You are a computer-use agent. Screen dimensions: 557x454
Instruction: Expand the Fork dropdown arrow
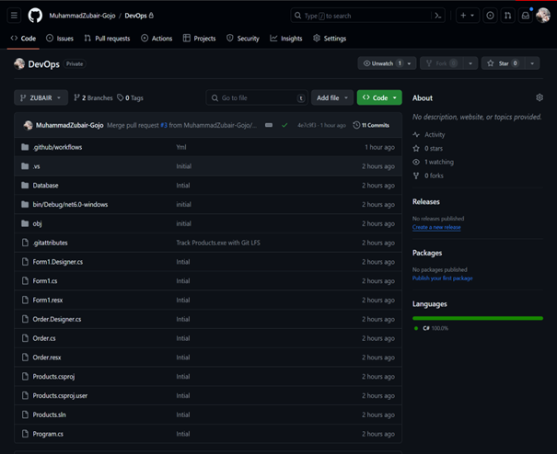(x=470, y=63)
